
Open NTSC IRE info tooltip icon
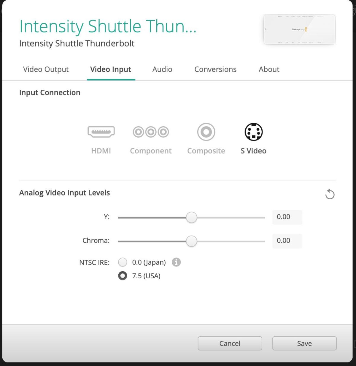point(176,262)
